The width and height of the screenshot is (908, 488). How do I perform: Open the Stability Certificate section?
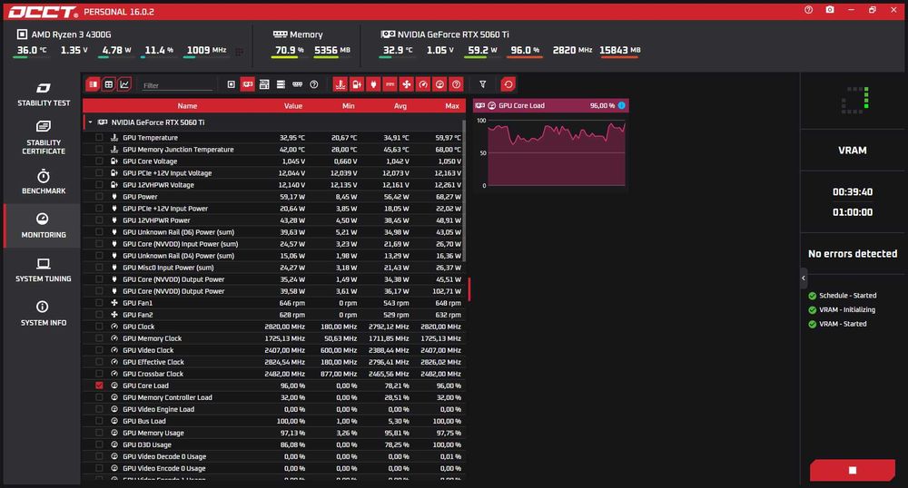click(44, 138)
